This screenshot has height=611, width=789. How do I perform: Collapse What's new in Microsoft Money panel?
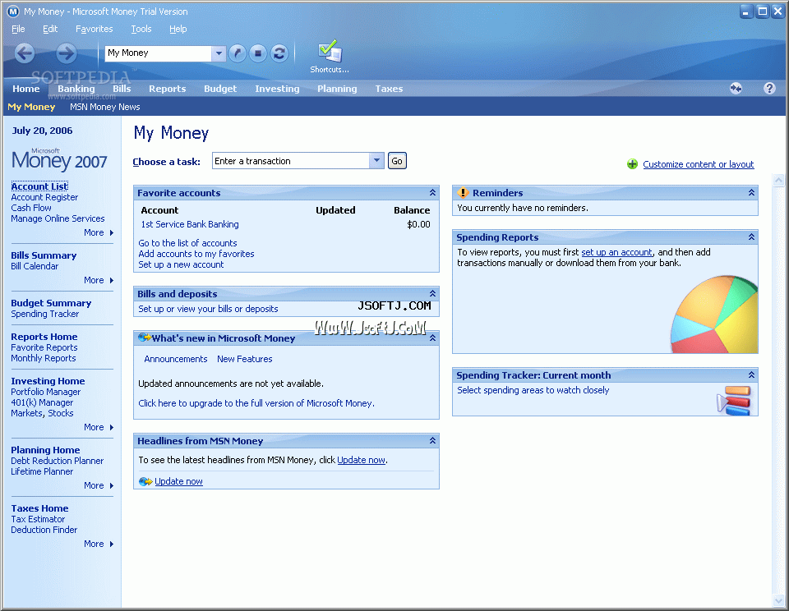click(x=432, y=338)
